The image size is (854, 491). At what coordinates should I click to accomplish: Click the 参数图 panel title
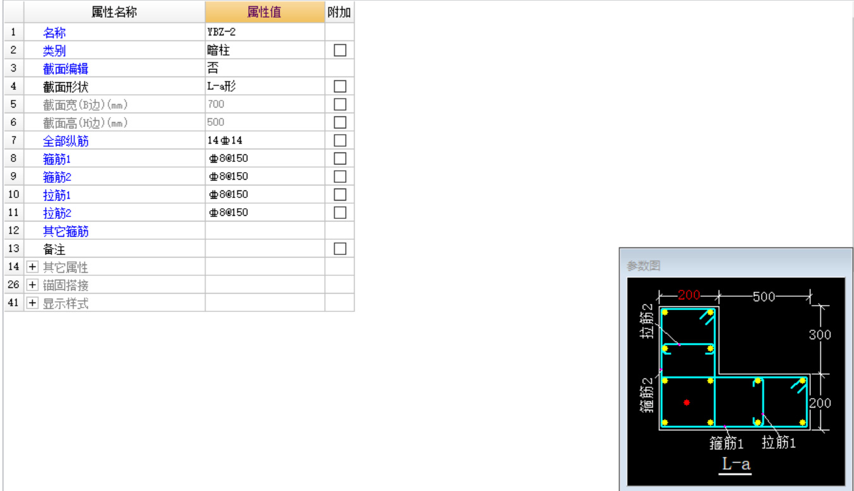(643, 266)
